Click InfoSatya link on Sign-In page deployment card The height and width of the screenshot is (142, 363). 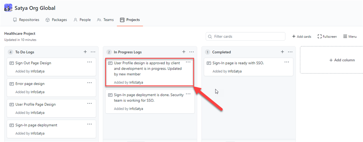point(38,134)
